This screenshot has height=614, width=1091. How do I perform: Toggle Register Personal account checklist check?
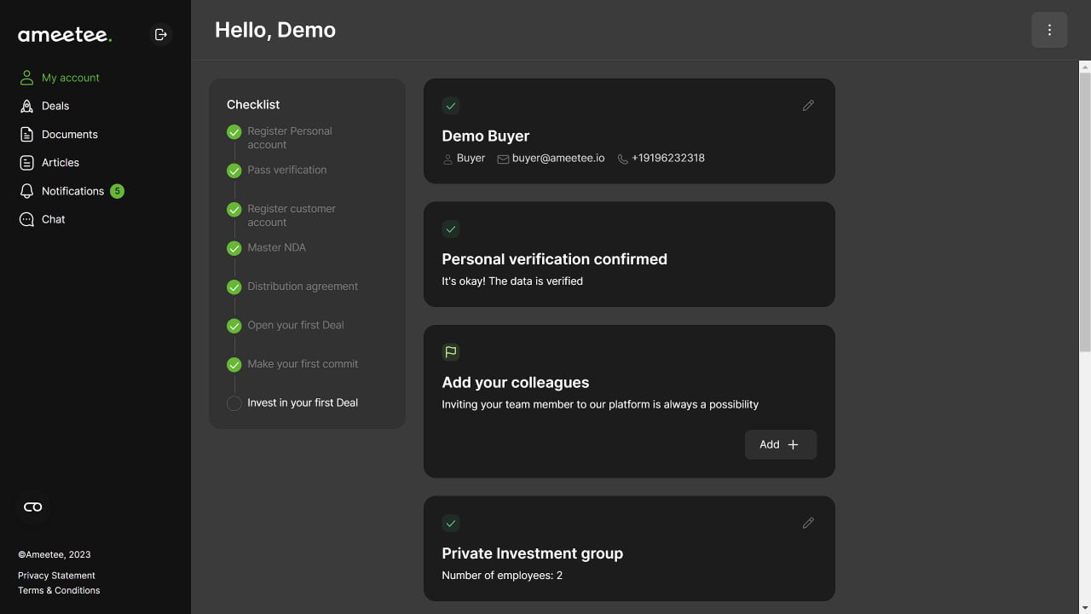click(234, 132)
